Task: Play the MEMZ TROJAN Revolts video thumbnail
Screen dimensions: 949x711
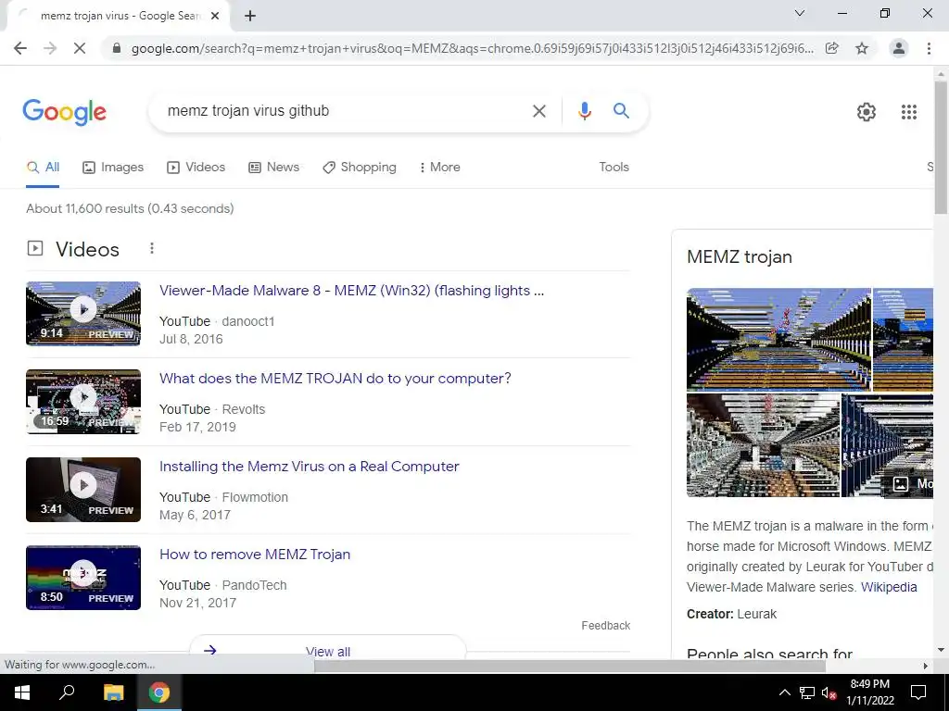Action: (x=83, y=402)
